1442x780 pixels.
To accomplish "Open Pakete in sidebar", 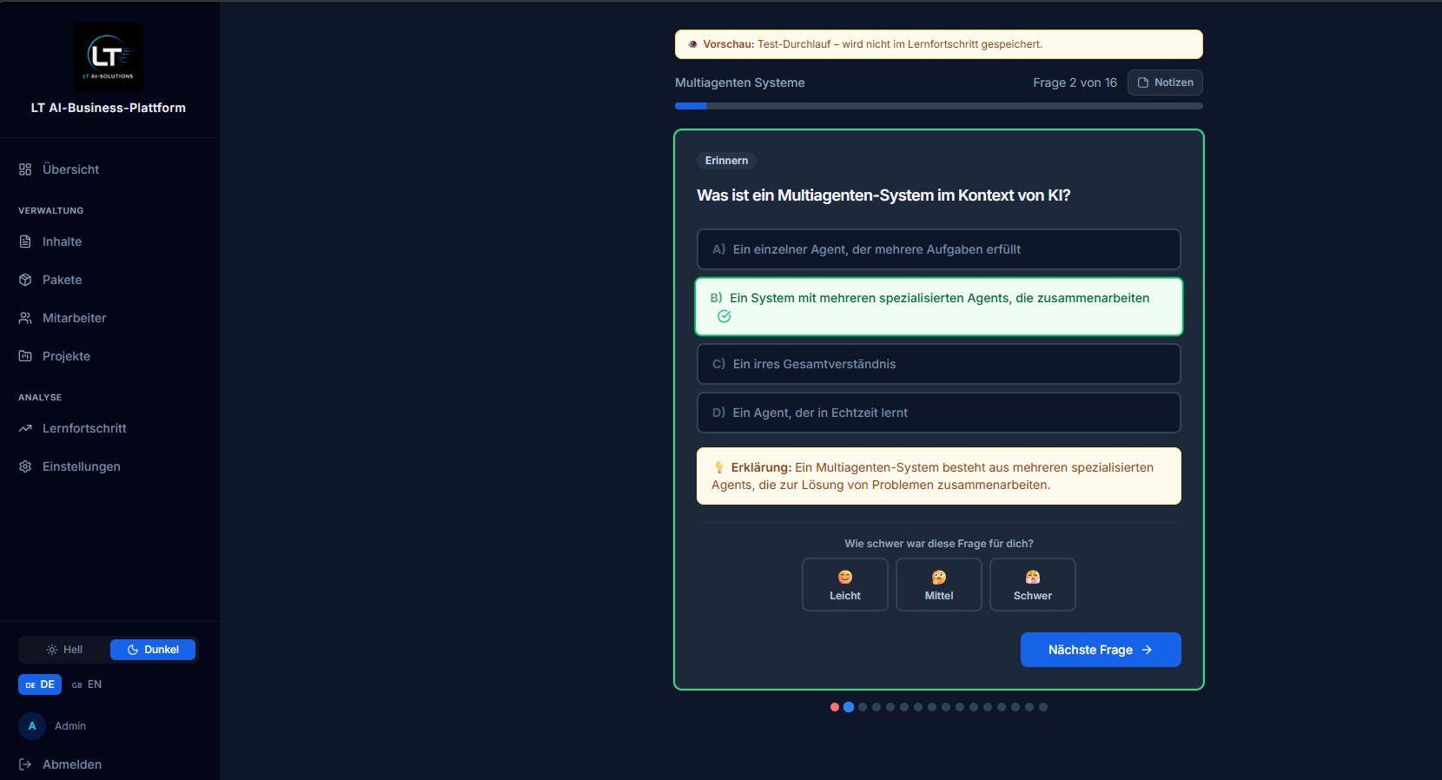I will tap(109, 280).
